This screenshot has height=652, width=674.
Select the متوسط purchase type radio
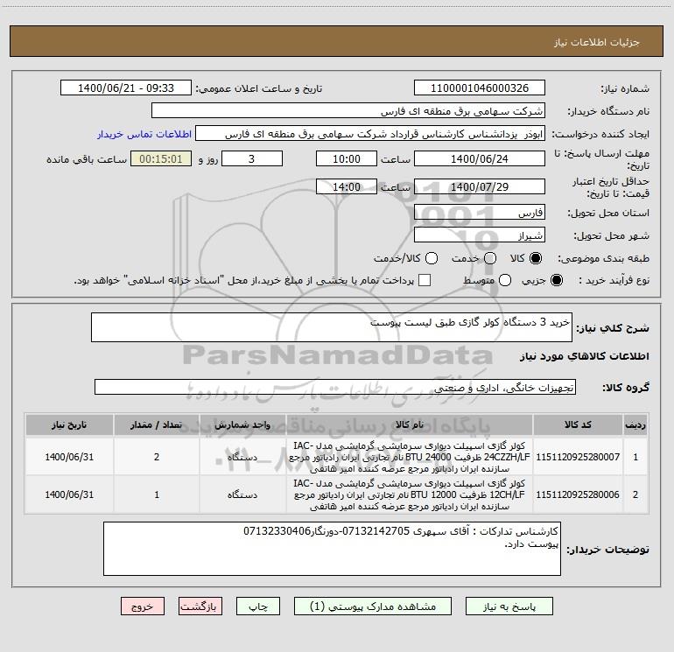(505, 280)
